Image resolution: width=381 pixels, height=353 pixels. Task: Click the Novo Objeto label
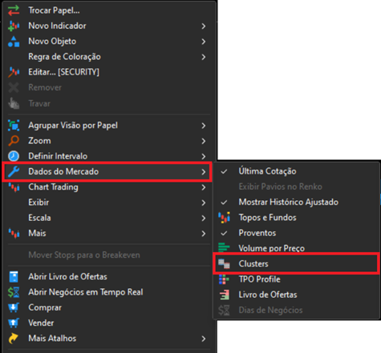click(52, 42)
